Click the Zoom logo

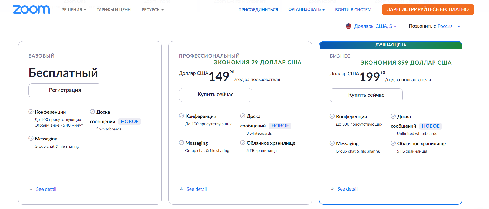[31, 10]
